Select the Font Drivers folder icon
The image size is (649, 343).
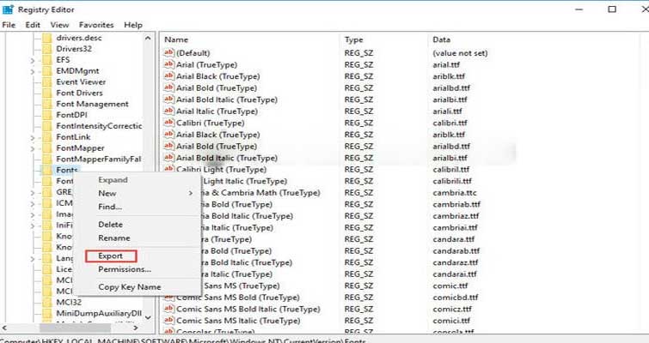pyautogui.click(x=47, y=93)
